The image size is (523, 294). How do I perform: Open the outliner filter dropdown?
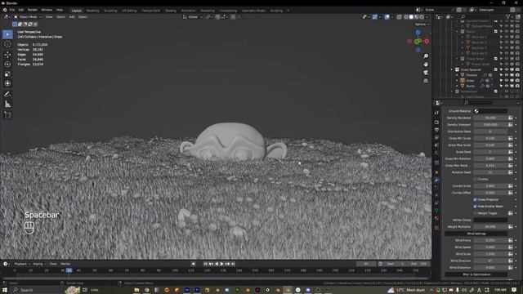click(x=509, y=16)
